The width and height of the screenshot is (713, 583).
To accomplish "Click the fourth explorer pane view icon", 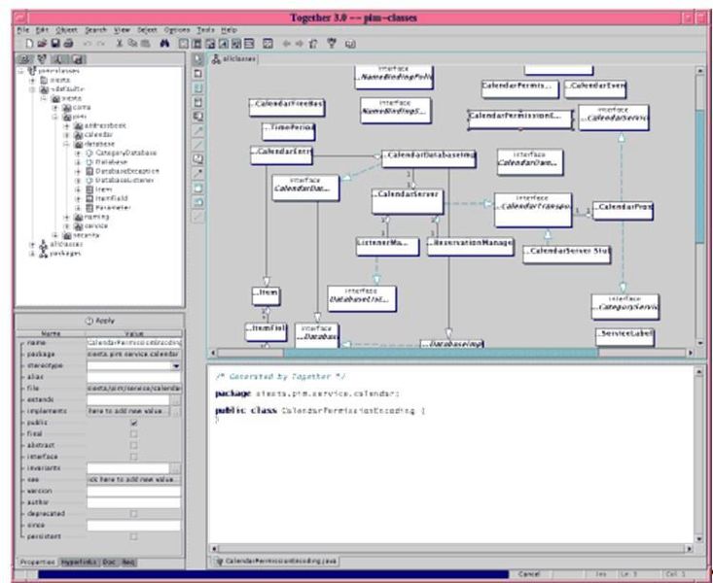I will pyautogui.click(x=78, y=58).
